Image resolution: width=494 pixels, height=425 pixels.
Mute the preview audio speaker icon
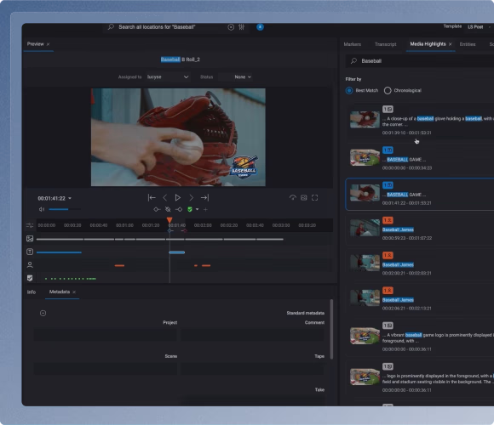point(42,209)
